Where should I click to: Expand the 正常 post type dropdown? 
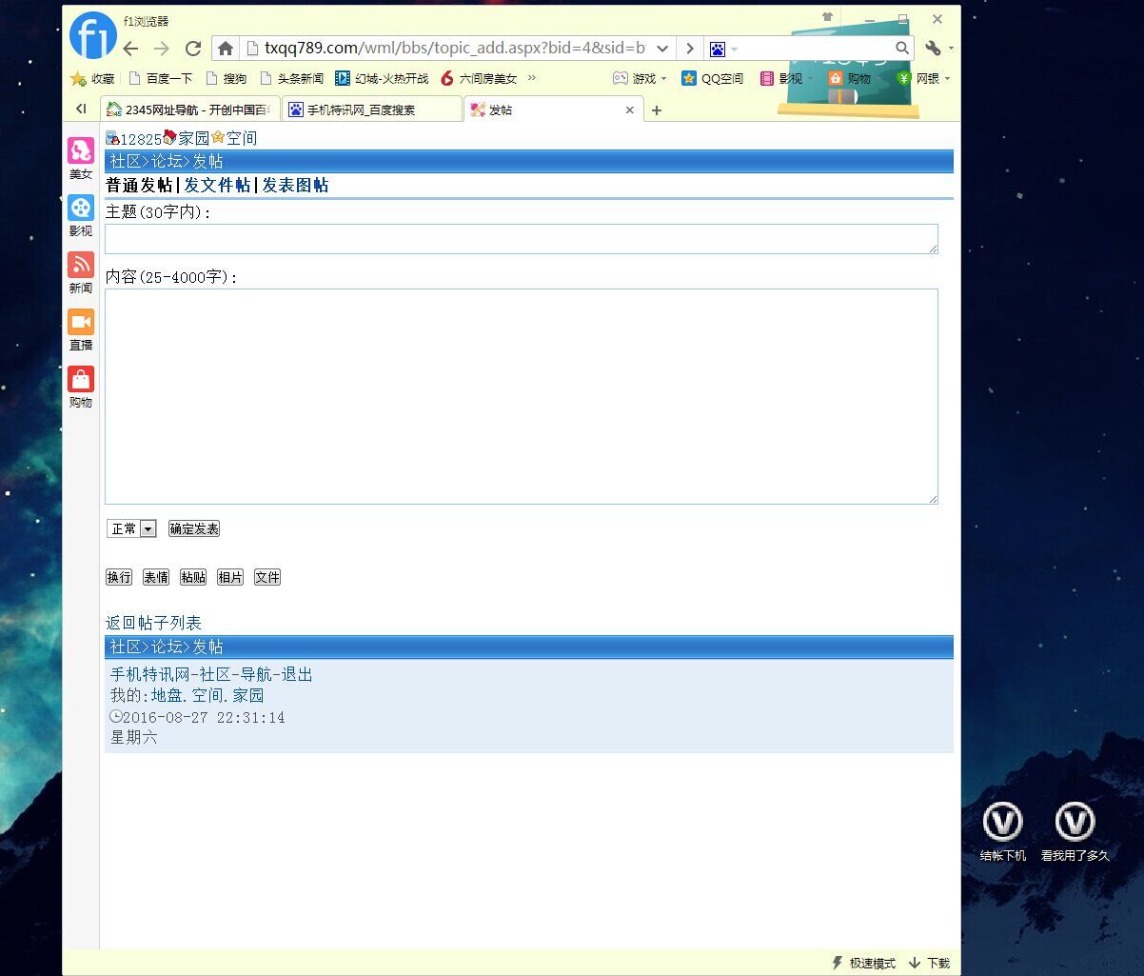tap(148, 528)
